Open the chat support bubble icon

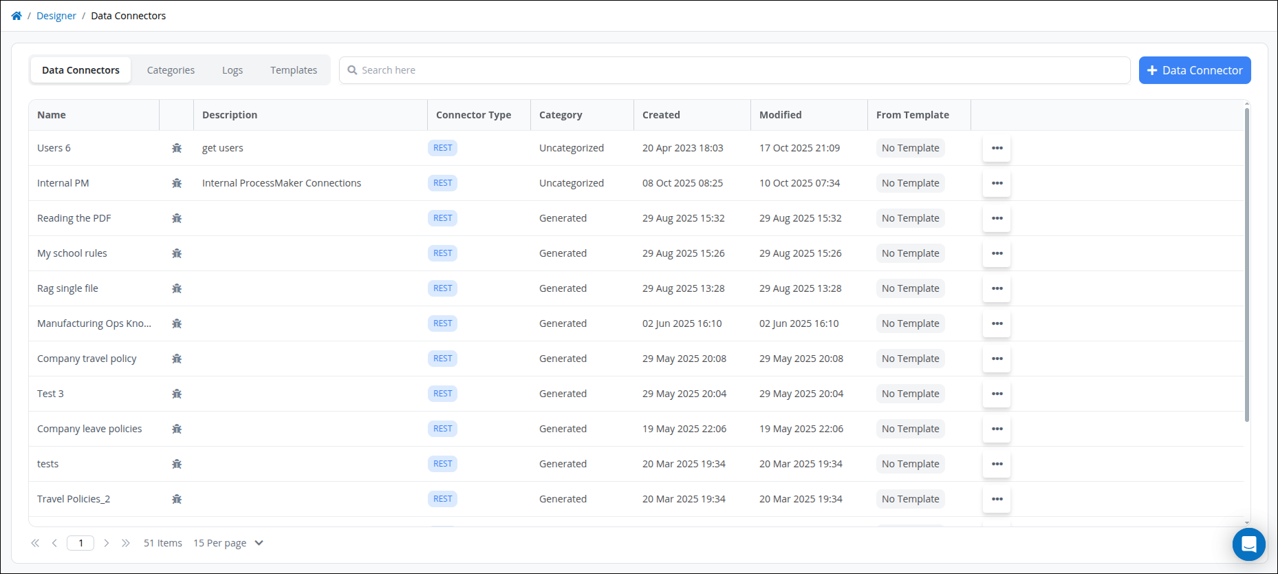pos(1249,544)
